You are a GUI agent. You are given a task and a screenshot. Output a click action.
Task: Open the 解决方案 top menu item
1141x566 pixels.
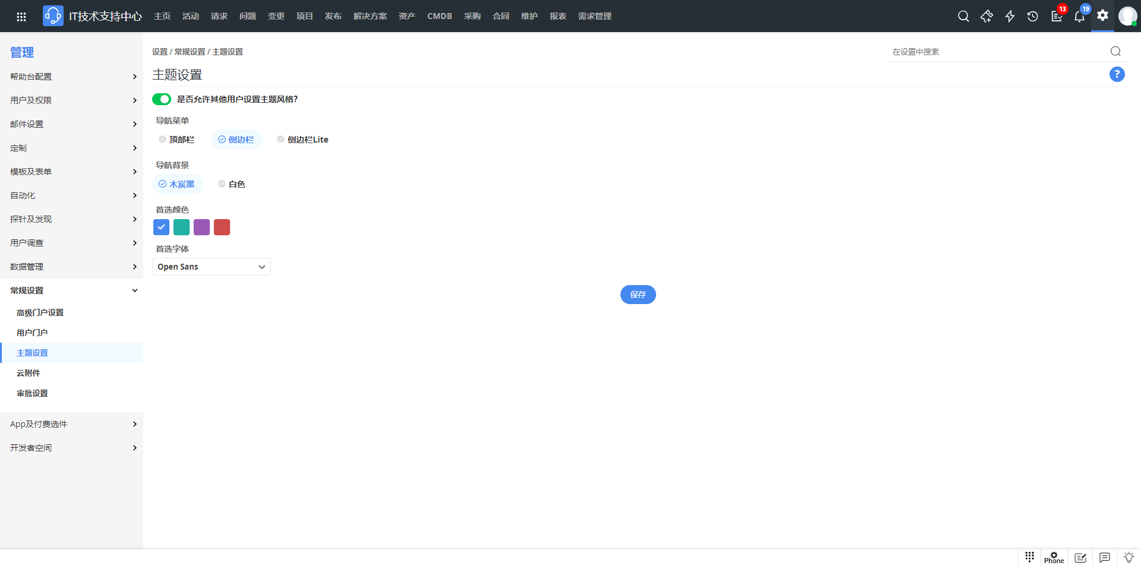[370, 17]
